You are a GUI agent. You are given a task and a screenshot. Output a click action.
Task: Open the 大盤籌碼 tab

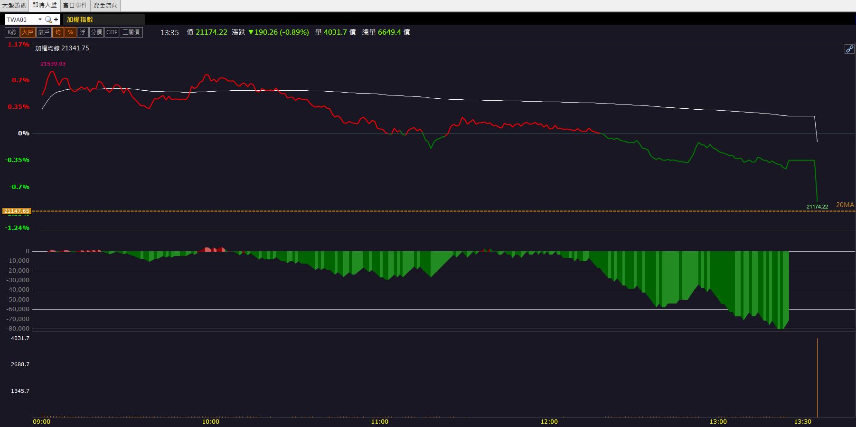(x=14, y=5)
